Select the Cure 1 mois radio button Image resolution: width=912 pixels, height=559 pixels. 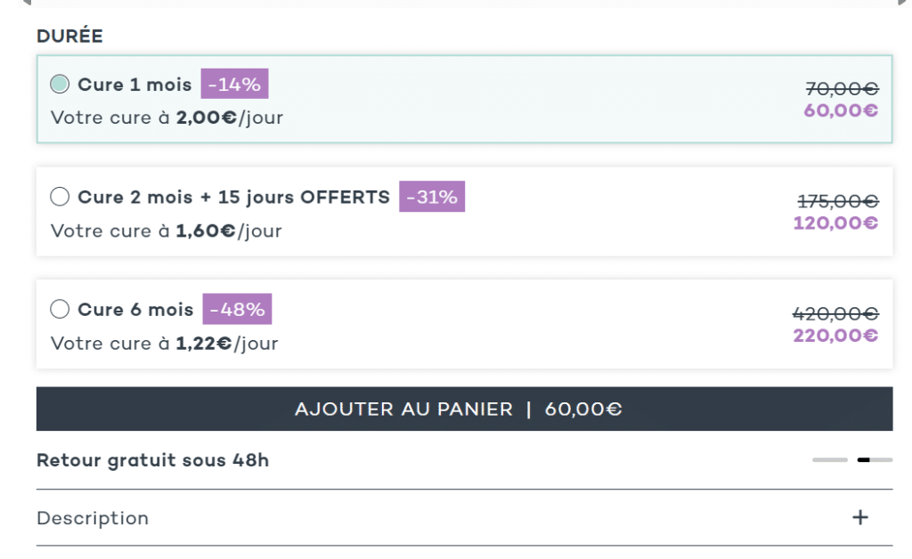click(60, 85)
